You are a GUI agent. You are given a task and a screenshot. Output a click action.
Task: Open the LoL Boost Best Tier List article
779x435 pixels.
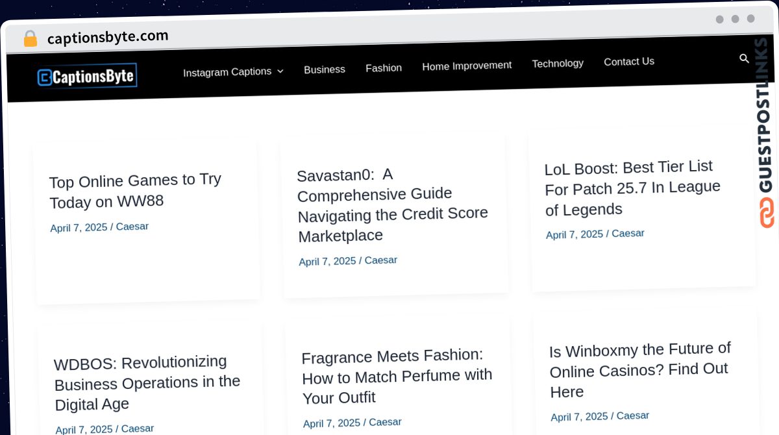pos(632,188)
